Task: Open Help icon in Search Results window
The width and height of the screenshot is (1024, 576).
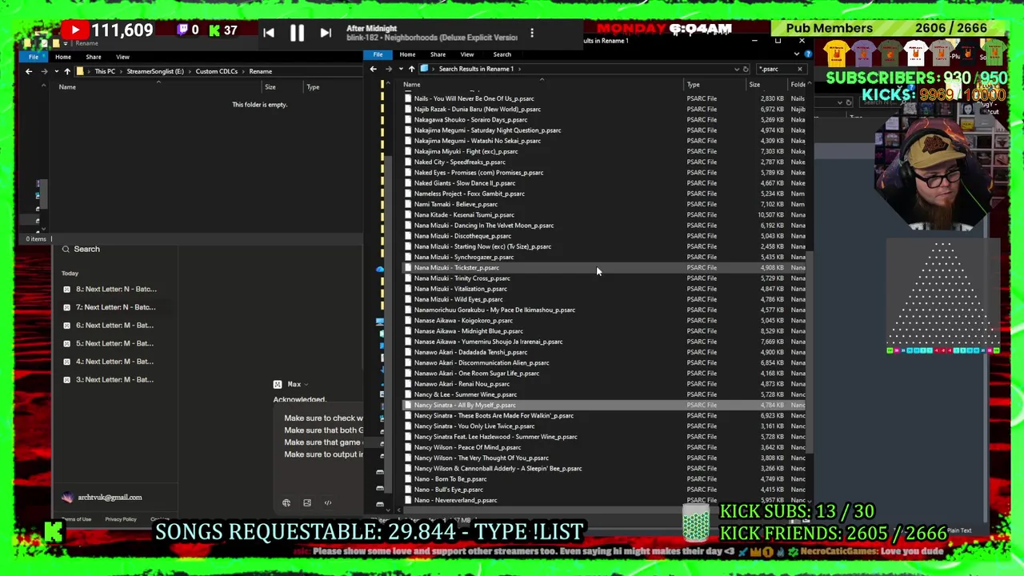Action: (808, 54)
